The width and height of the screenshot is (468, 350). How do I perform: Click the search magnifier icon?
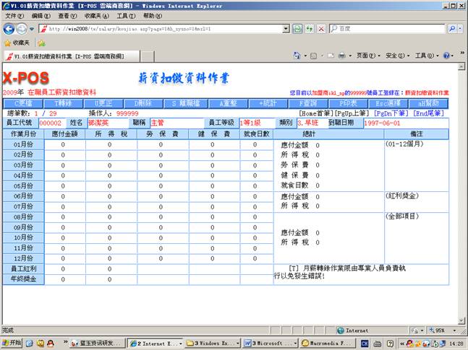451,29
